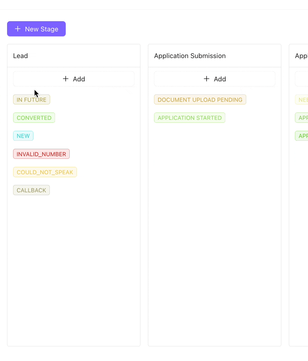Pick the cyan NEW status tag
Image resolution: width=308 pixels, height=361 pixels.
tap(23, 136)
